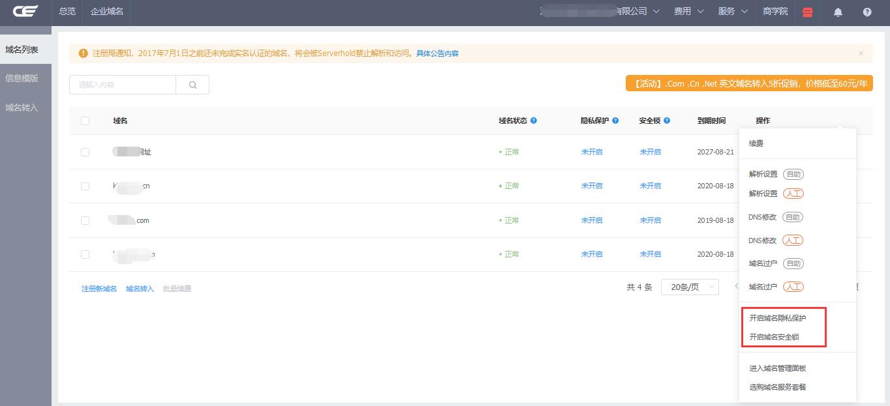This screenshot has width=890, height=406.
Task: Open the 20条/页 page size dropdown
Action: (690, 287)
